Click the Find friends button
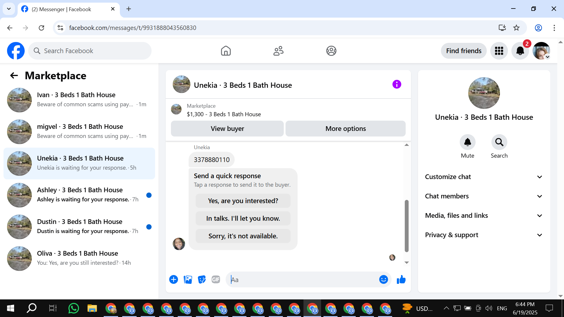The height and width of the screenshot is (317, 564). pos(464,51)
